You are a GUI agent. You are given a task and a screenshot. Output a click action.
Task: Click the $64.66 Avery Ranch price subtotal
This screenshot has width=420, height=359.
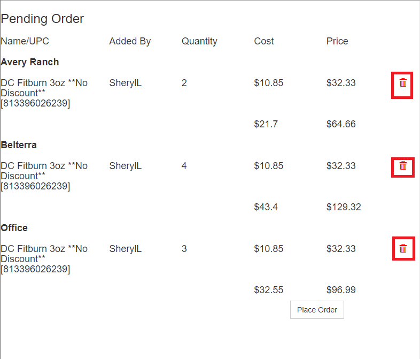coord(341,124)
